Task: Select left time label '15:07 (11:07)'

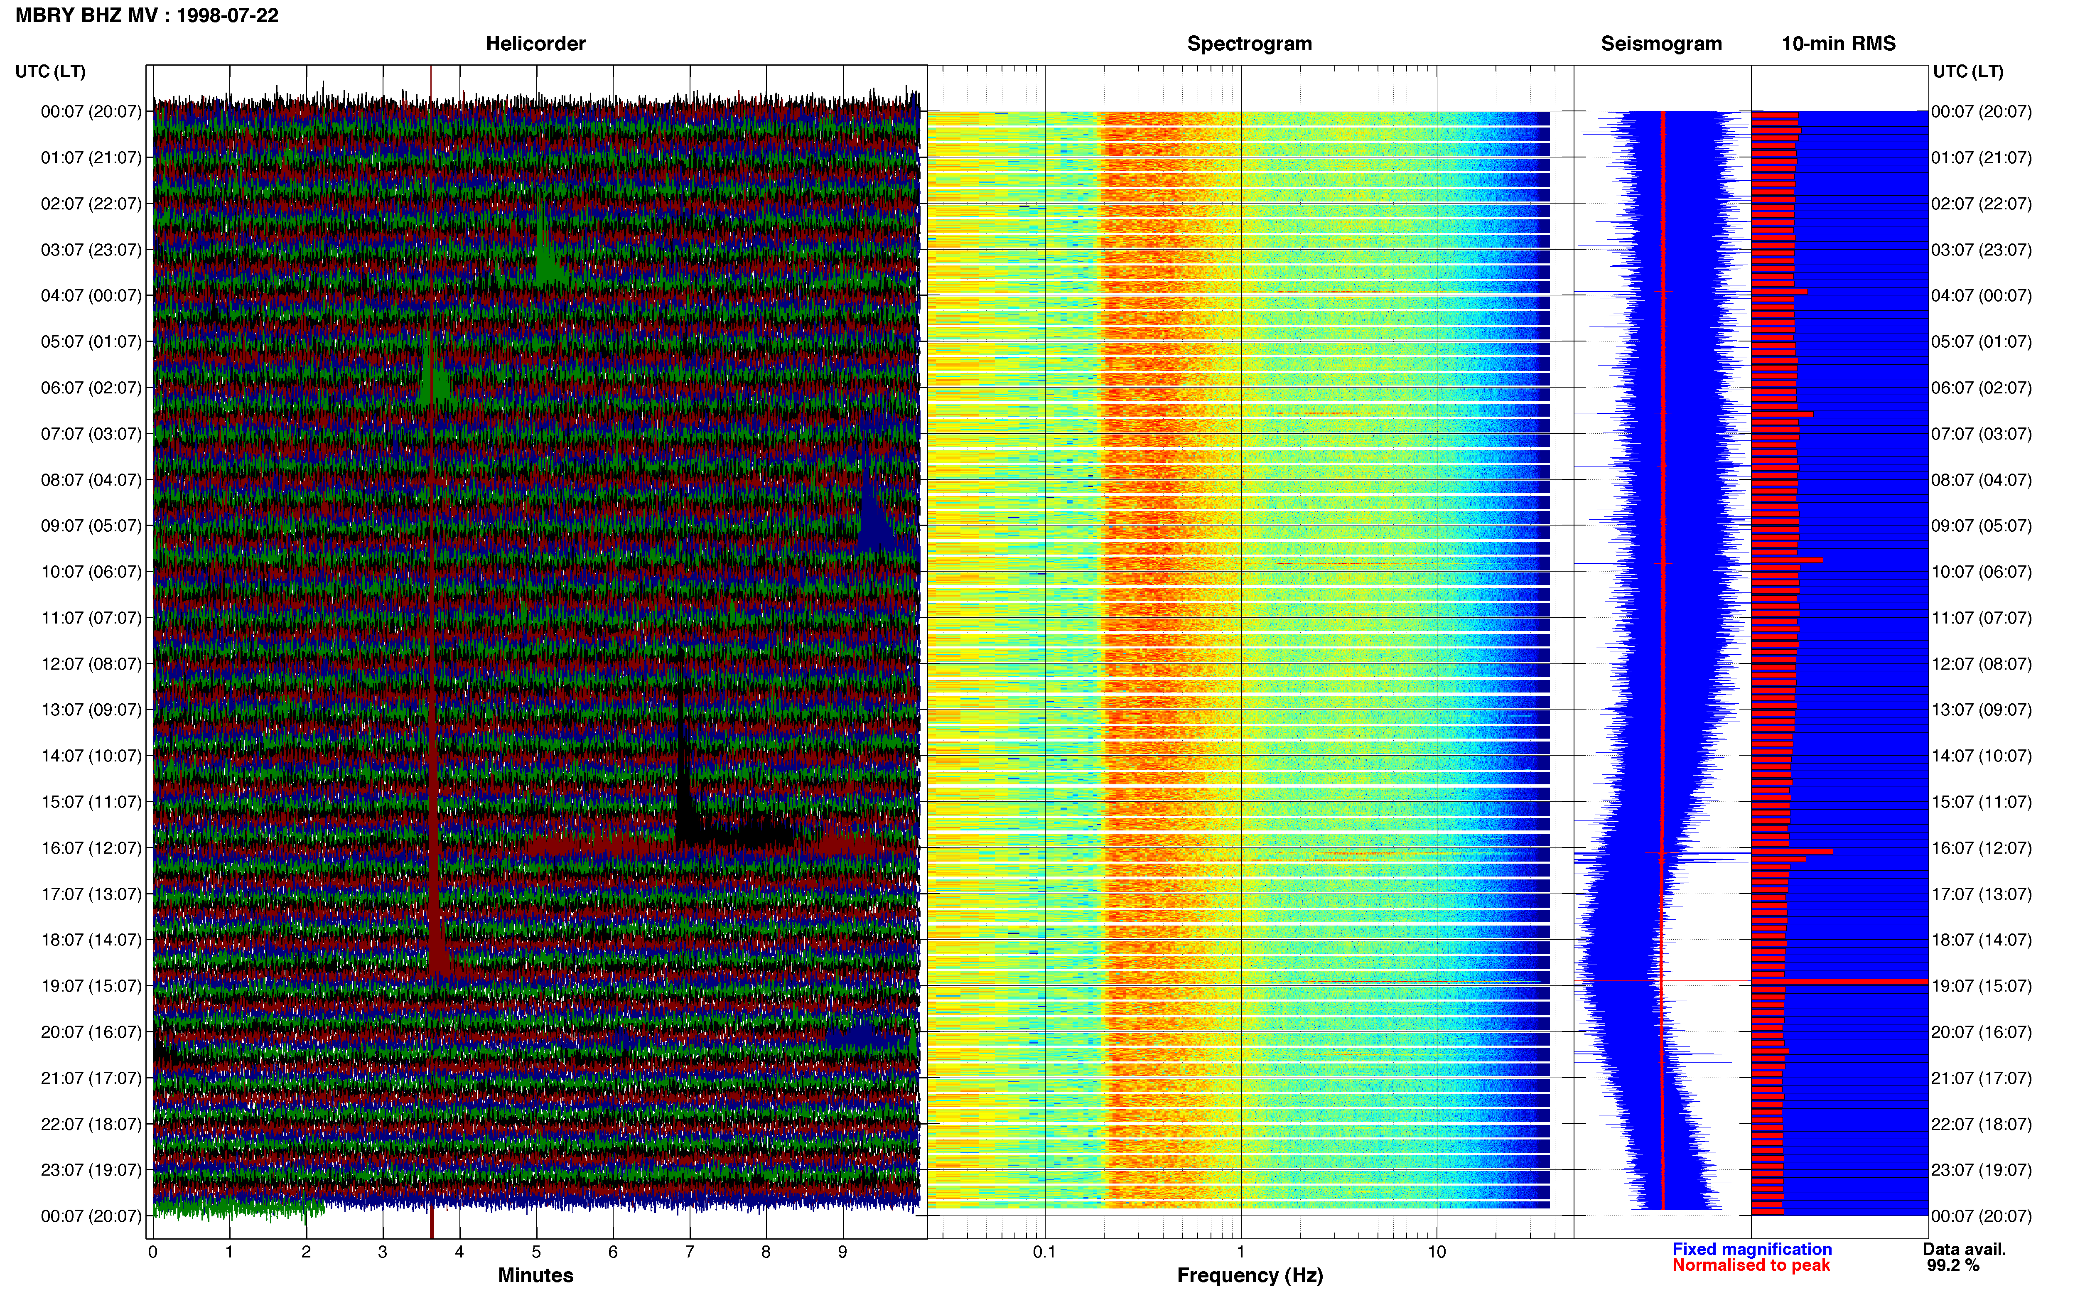Action: [91, 802]
